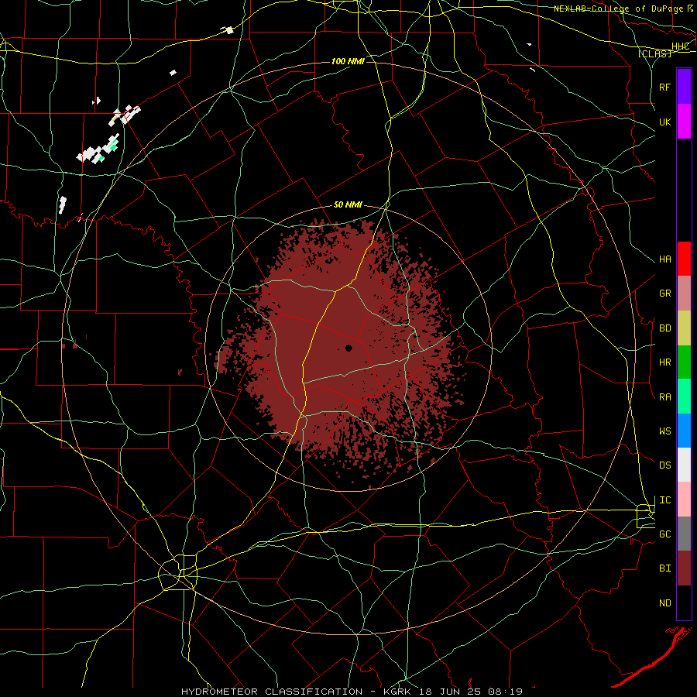Click the HA legend label
697x697 pixels.
pos(664,259)
